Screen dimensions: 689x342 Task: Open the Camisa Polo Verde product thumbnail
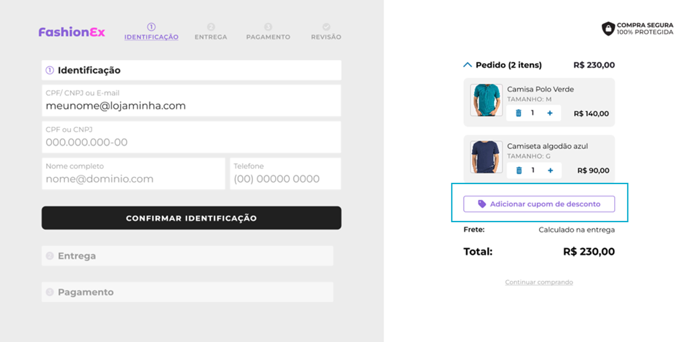(486, 100)
